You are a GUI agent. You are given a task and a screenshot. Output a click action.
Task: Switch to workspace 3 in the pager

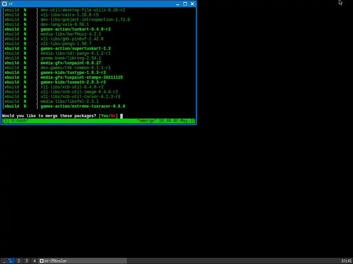[27, 261]
